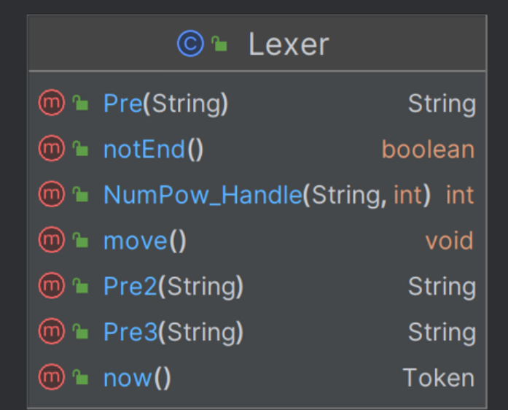Select the Lexer class title

pos(289,45)
